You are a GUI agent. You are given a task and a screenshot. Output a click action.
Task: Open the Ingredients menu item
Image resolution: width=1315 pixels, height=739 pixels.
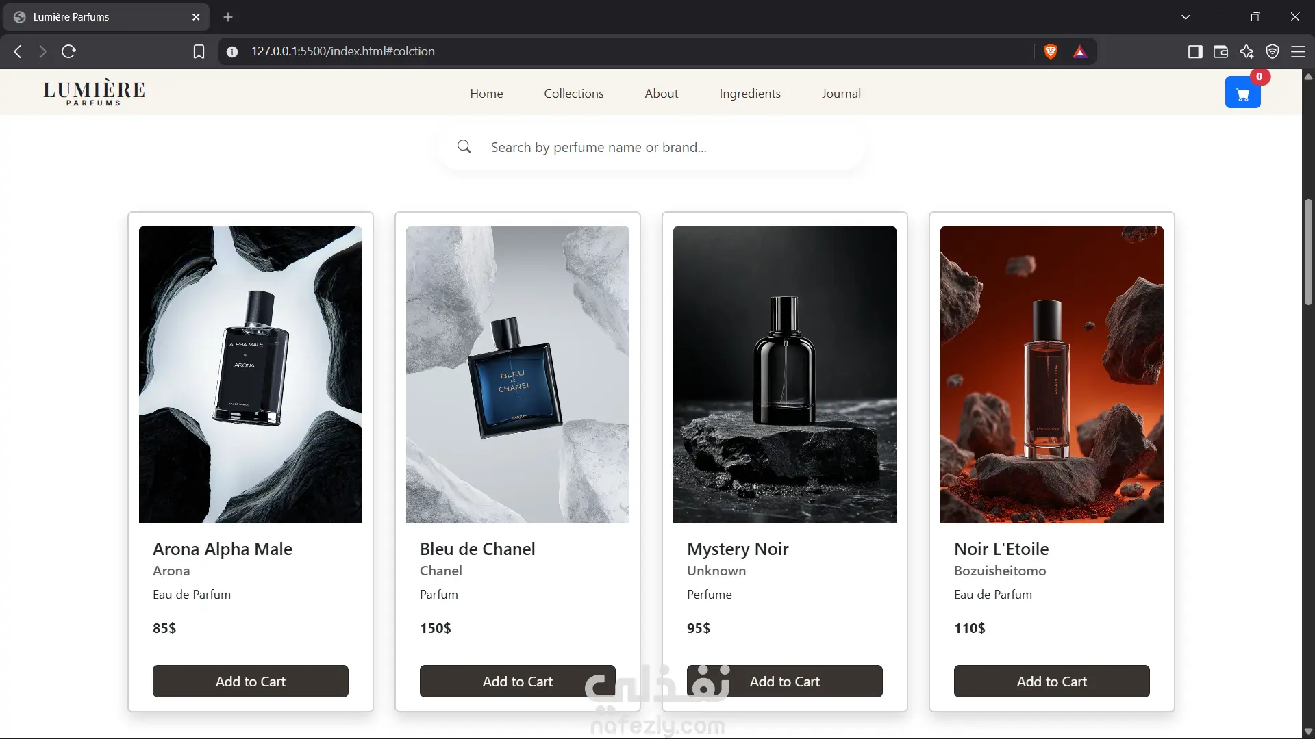pyautogui.click(x=750, y=94)
